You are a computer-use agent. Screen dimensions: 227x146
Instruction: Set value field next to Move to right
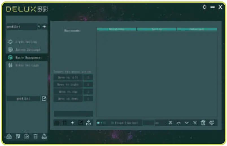coord(88,85)
